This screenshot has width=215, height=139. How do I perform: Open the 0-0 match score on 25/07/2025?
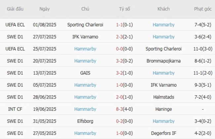(x=120, y=49)
